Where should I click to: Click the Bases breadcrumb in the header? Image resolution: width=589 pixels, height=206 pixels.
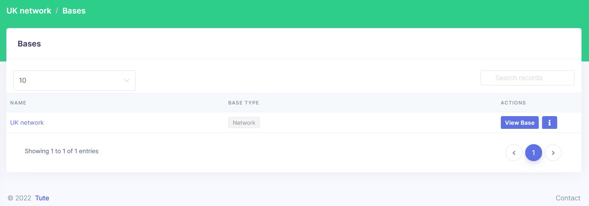pos(74,11)
